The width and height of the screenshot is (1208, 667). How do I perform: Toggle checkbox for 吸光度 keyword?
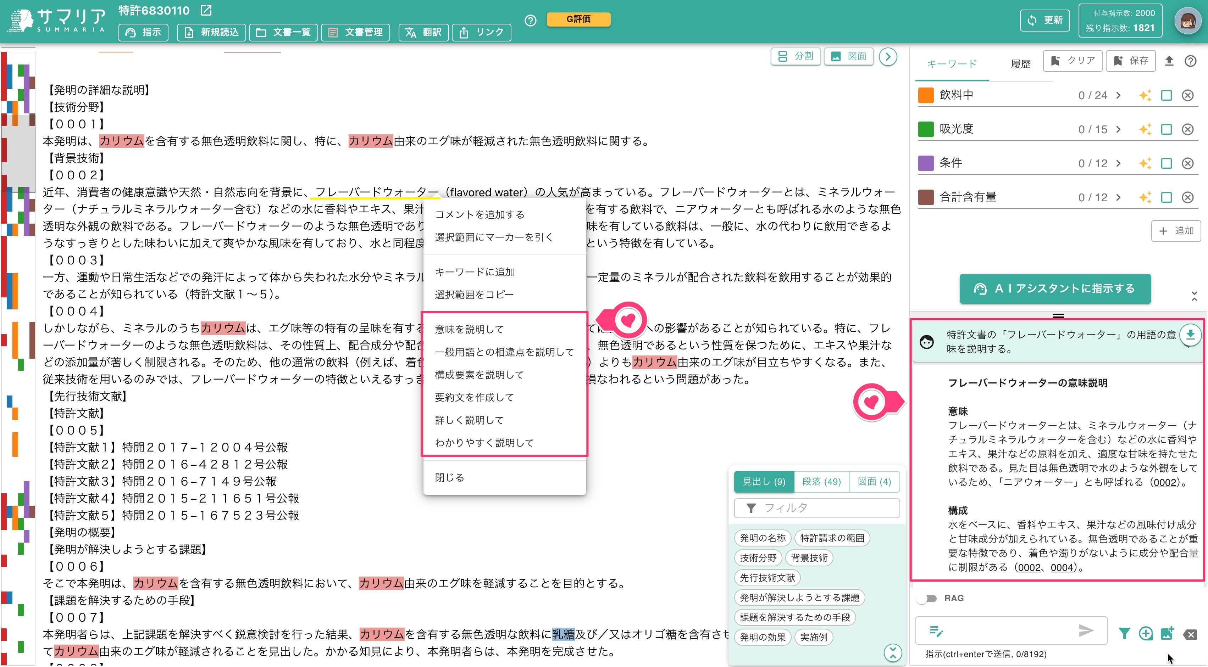pos(1166,129)
